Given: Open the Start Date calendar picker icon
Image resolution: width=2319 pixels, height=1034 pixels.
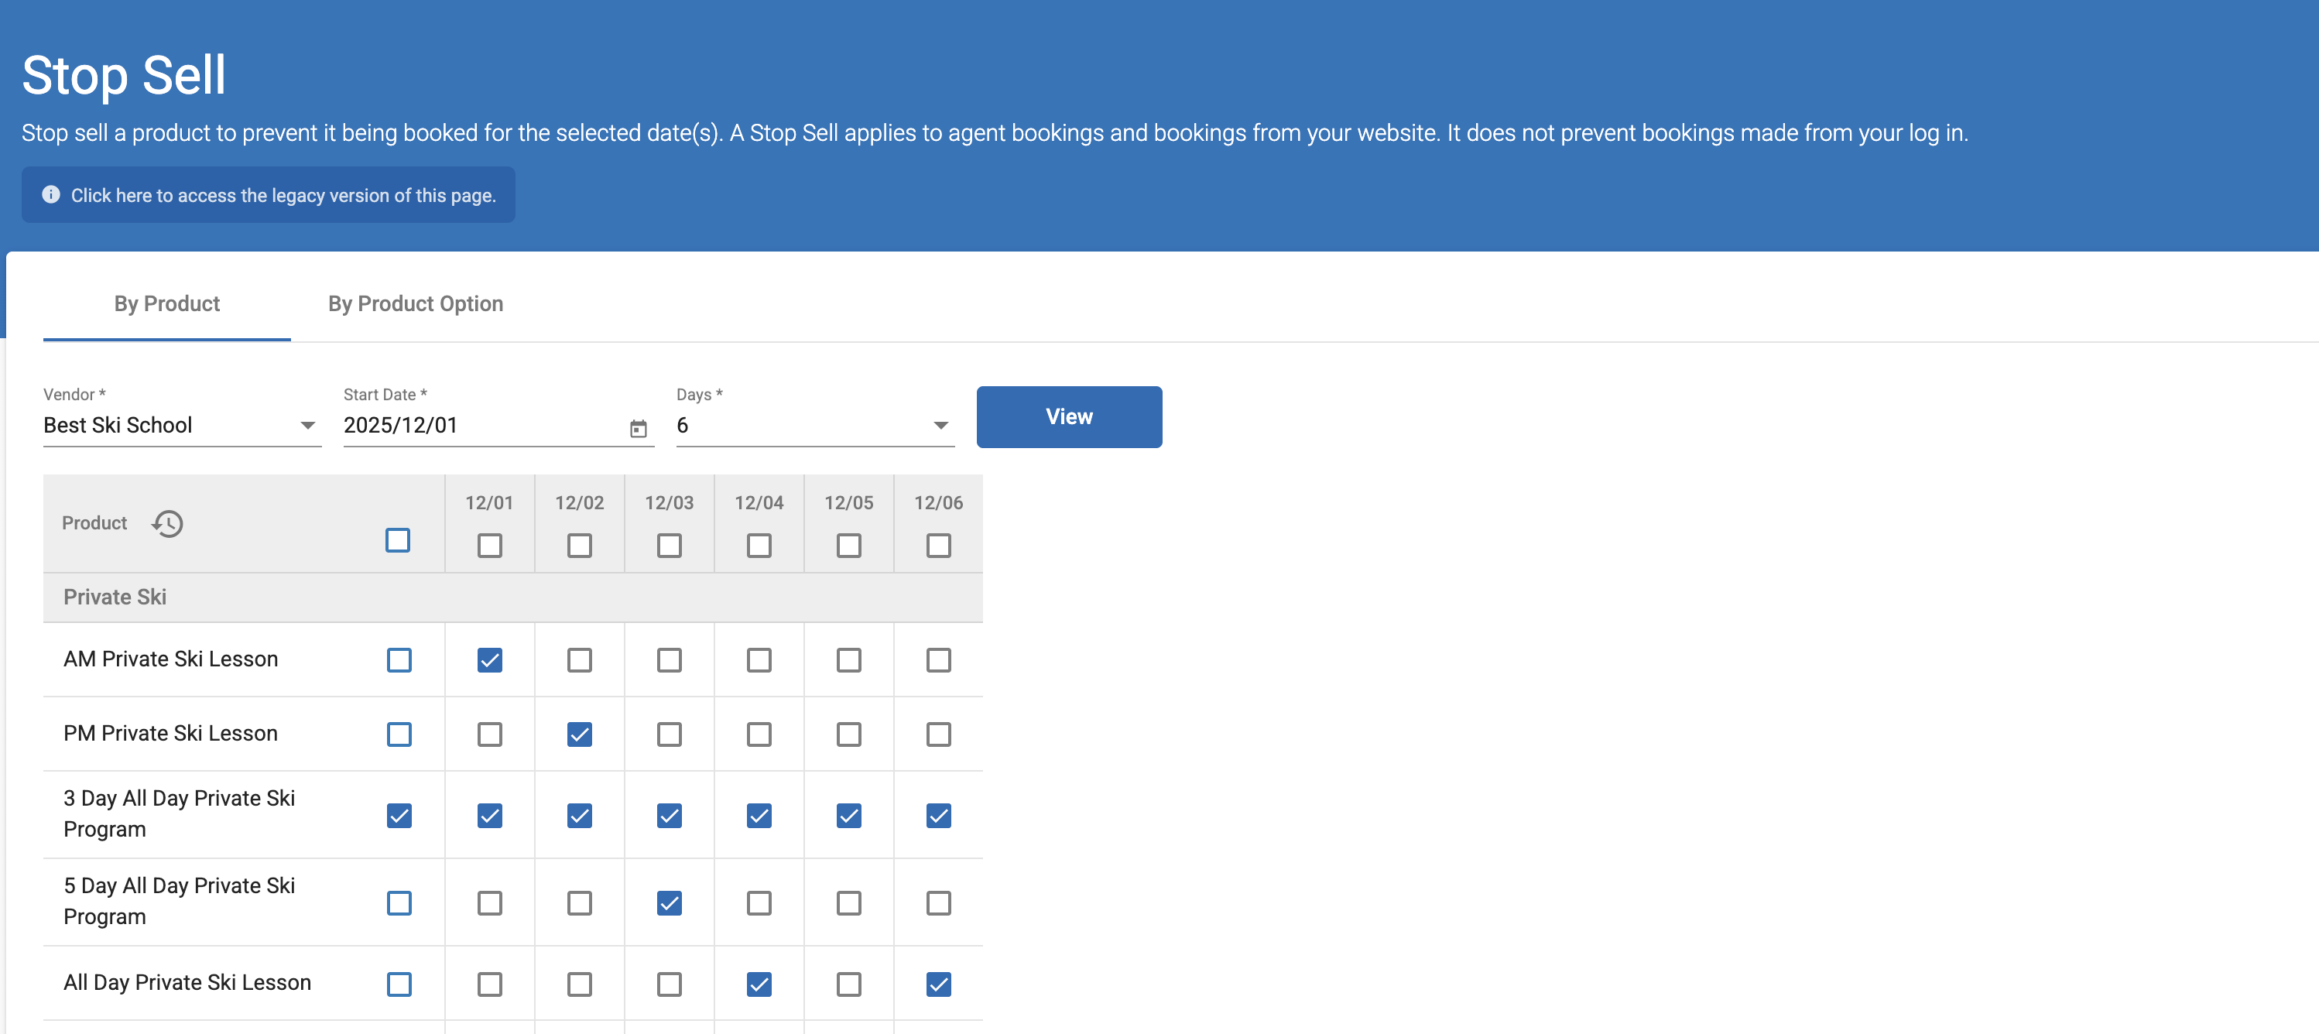Looking at the screenshot, I should point(639,428).
